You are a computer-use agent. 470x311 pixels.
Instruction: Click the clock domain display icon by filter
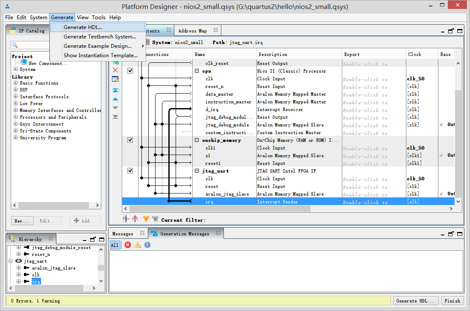[x=126, y=219]
